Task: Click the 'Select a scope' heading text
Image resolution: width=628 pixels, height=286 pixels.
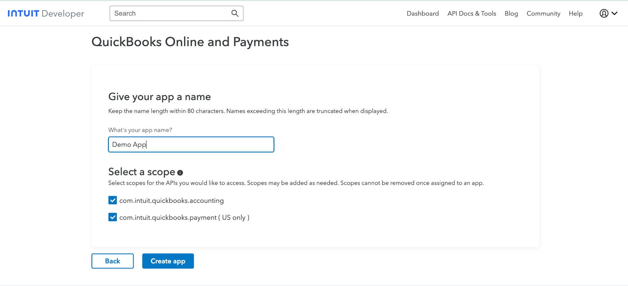Action: (x=142, y=172)
